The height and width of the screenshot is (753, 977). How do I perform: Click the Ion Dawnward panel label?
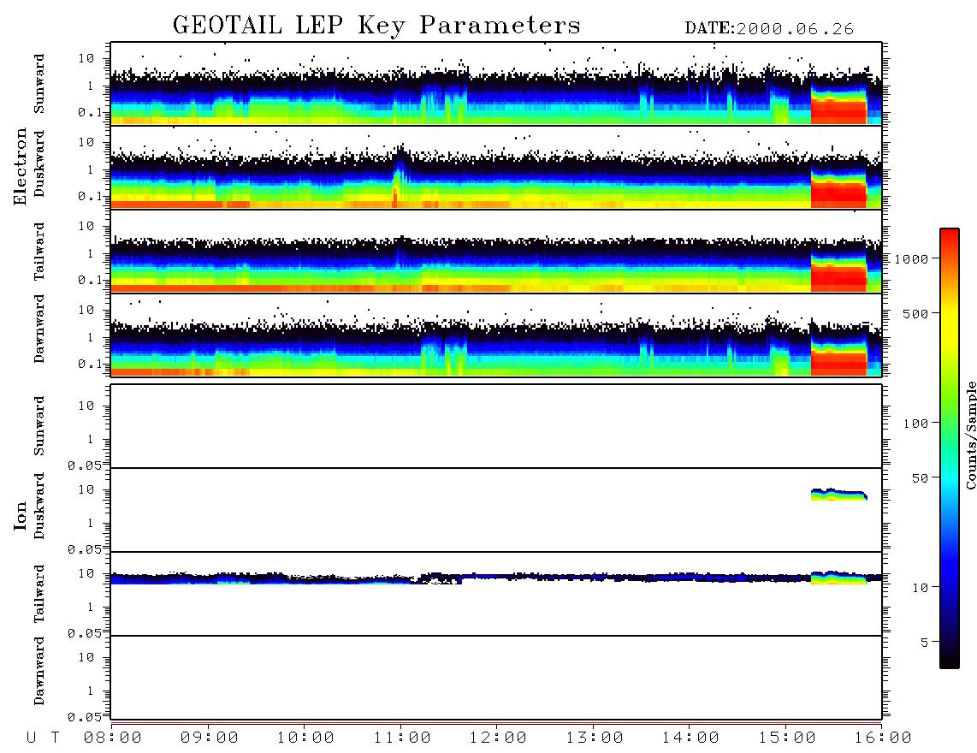coord(39,671)
